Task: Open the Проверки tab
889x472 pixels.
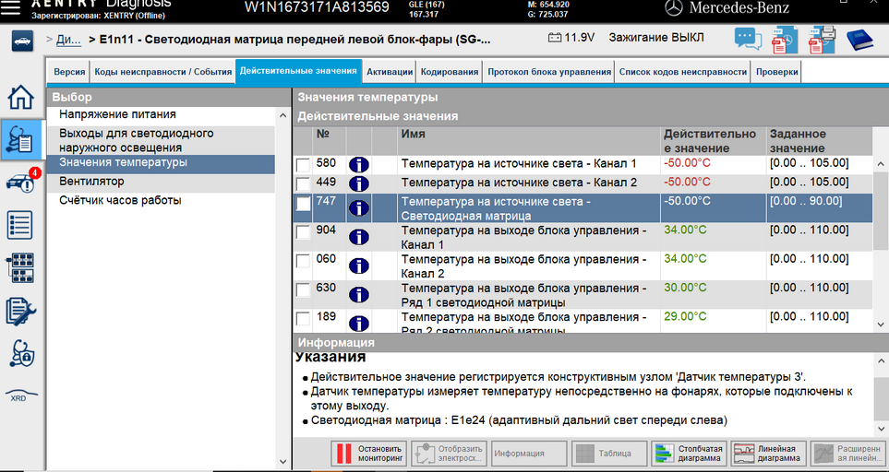Action: pyautogui.click(x=776, y=72)
